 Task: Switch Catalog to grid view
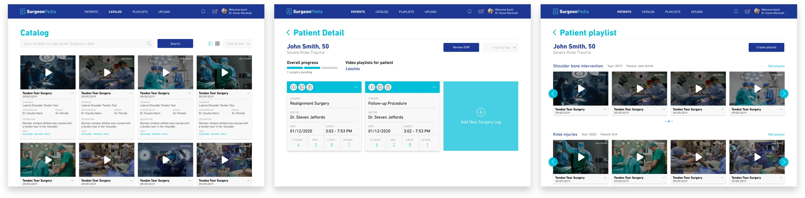click(x=217, y=44)
